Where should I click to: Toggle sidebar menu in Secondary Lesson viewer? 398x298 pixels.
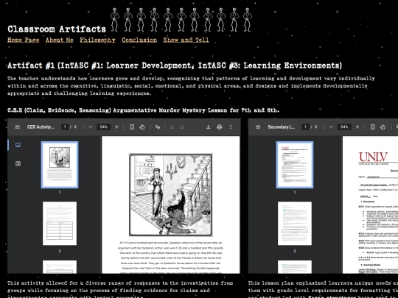[258, 127]
